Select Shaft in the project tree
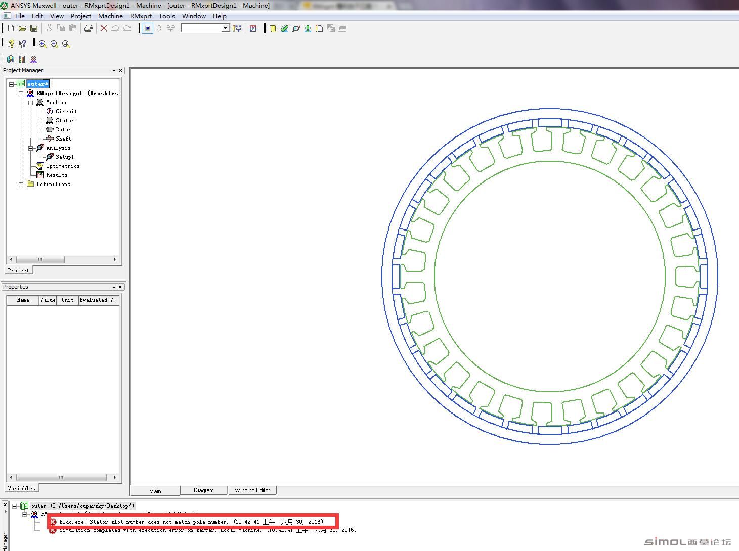 tap(63, 139)
